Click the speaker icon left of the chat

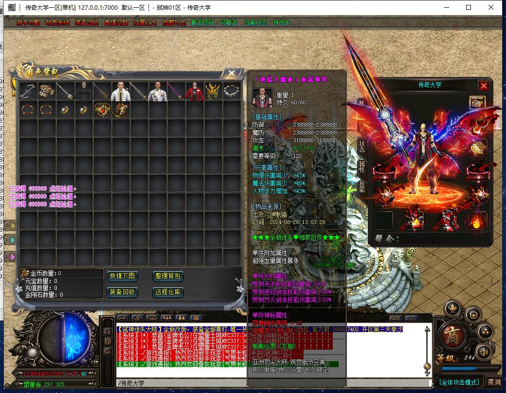tap(108, 332)
